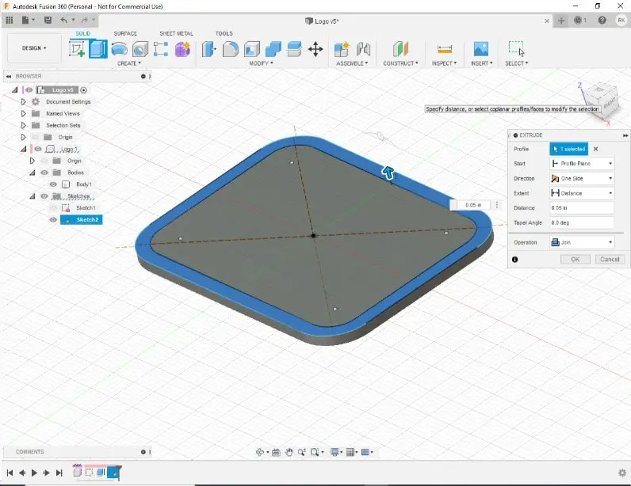Open the Operation Join dropdown

point(582,242)
